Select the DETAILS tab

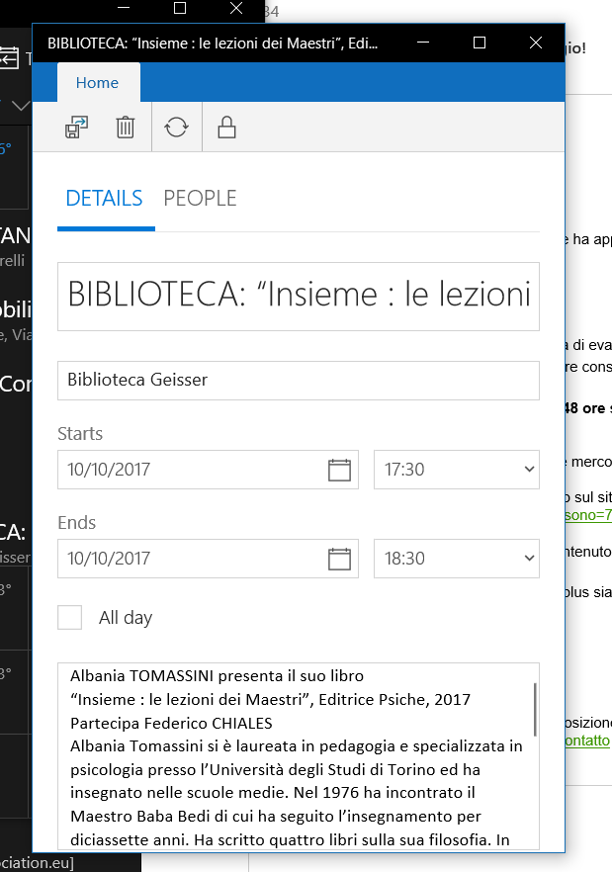click(104, 198)
